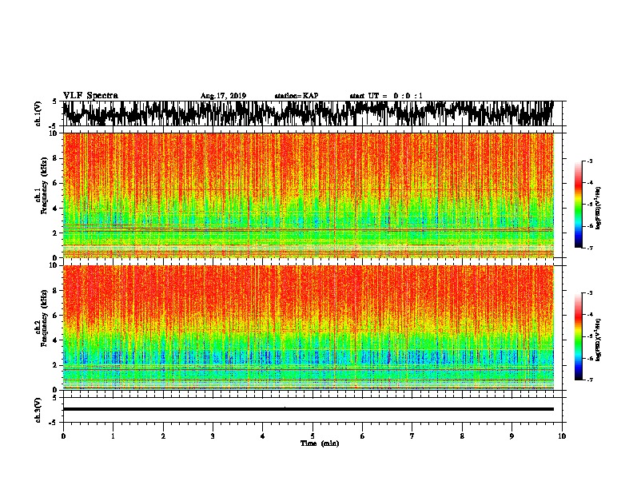Viewport: 633px width, 489px height.
Task: Click the "10" kHz tick of ch.1 frequency axis
Action: 54,133
